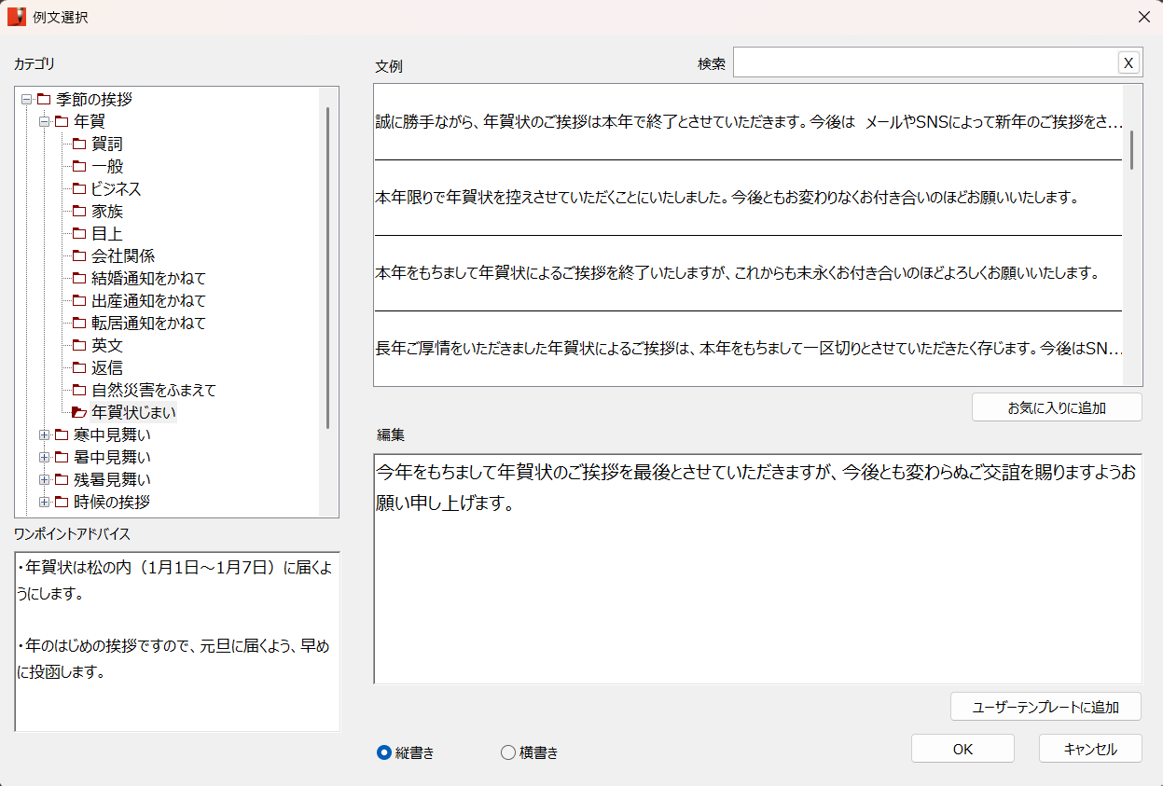Screen dimensions: 1163x786
Task: Click inside the 検索 search field
Action: point(923,62)
